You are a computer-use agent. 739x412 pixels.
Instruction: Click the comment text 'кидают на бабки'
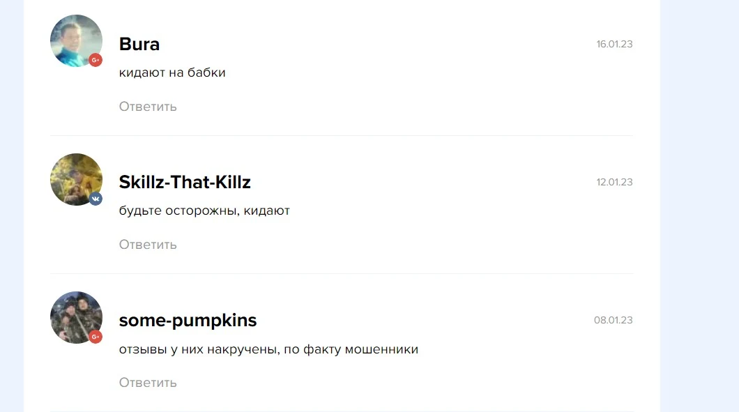(x=172, y=73)
